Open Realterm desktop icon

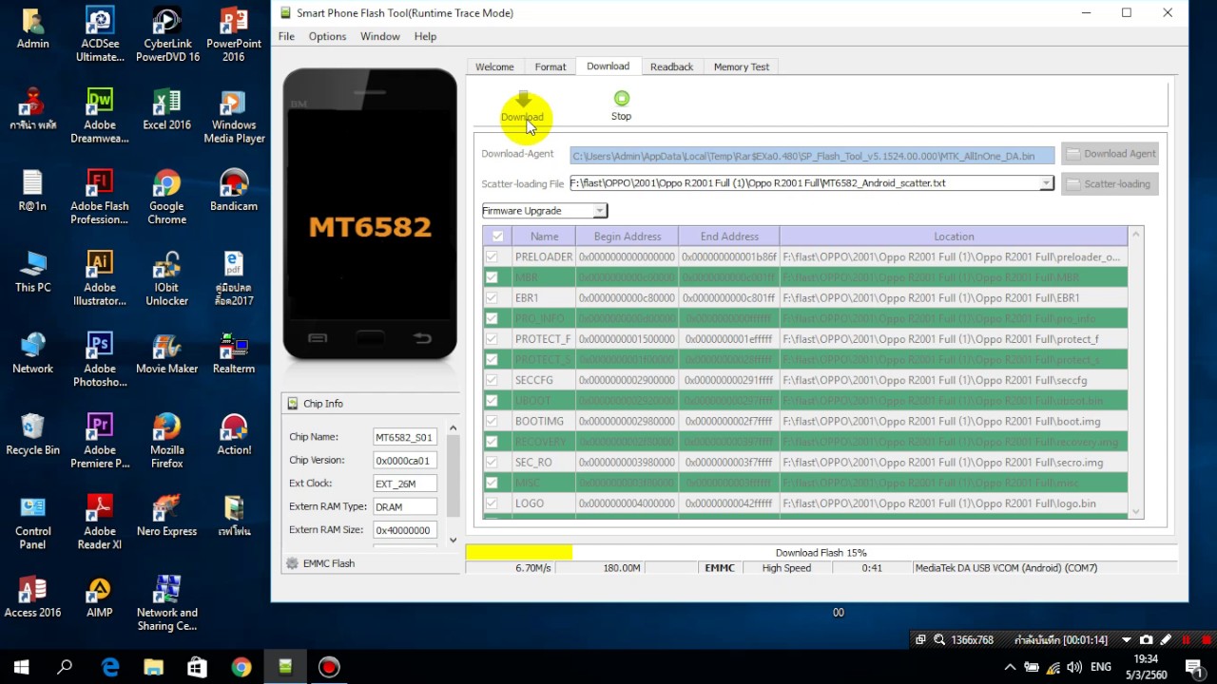[x=234, y=352]
